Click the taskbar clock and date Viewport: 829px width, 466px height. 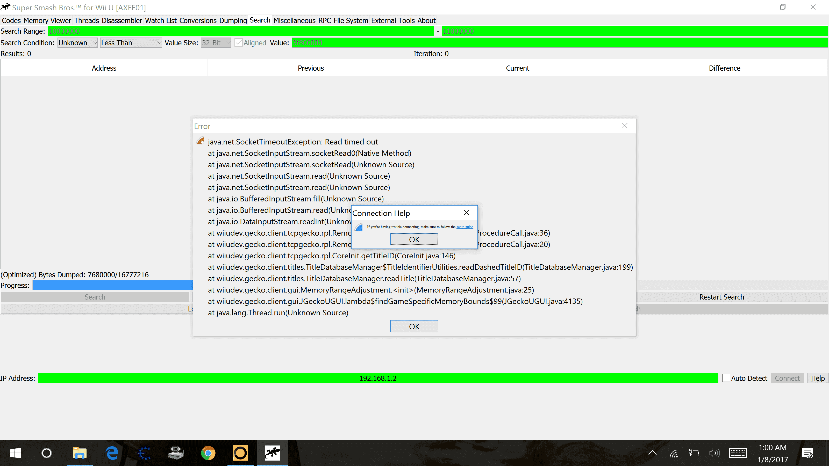point(773,454)
